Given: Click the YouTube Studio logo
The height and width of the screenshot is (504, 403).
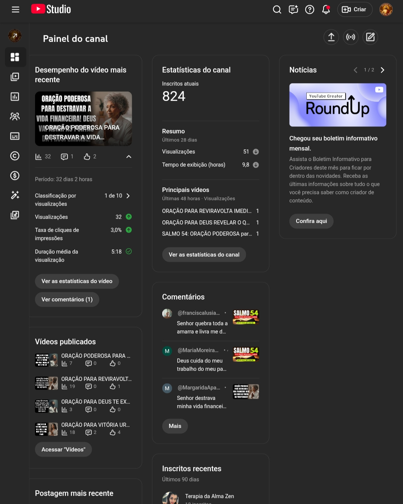Looking at the screenshot, I should click(x=51, y=9).
